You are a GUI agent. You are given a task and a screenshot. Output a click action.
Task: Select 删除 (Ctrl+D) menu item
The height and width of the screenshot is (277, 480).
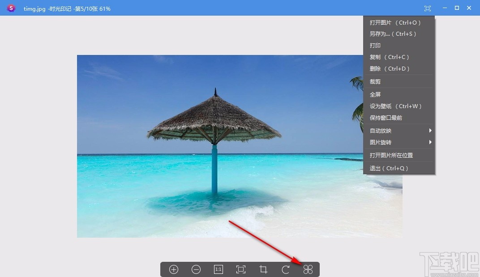pos(399,69)
